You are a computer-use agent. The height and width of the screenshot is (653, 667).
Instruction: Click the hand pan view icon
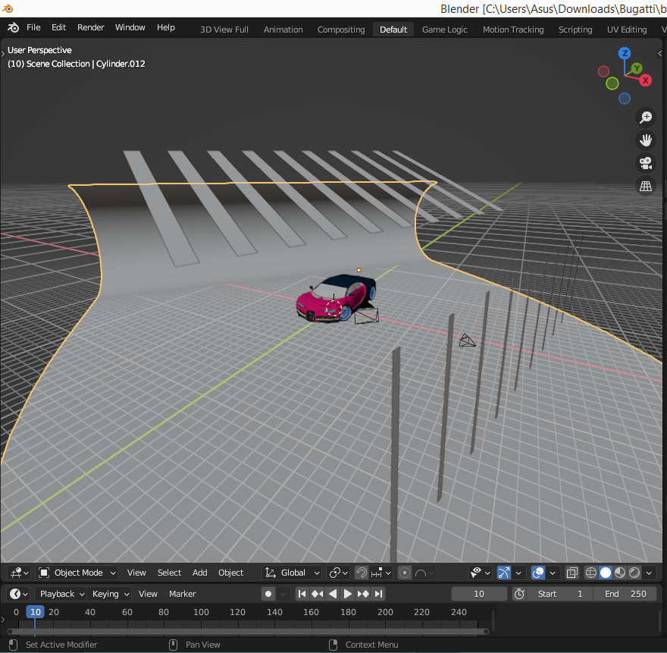click(x=646, y=140)
